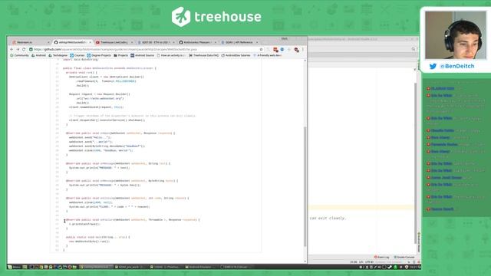491x276 pixels.
Task: Click the @BenDeitch Twitter handle
Action: pyautogui.click(x=457, y=66)
